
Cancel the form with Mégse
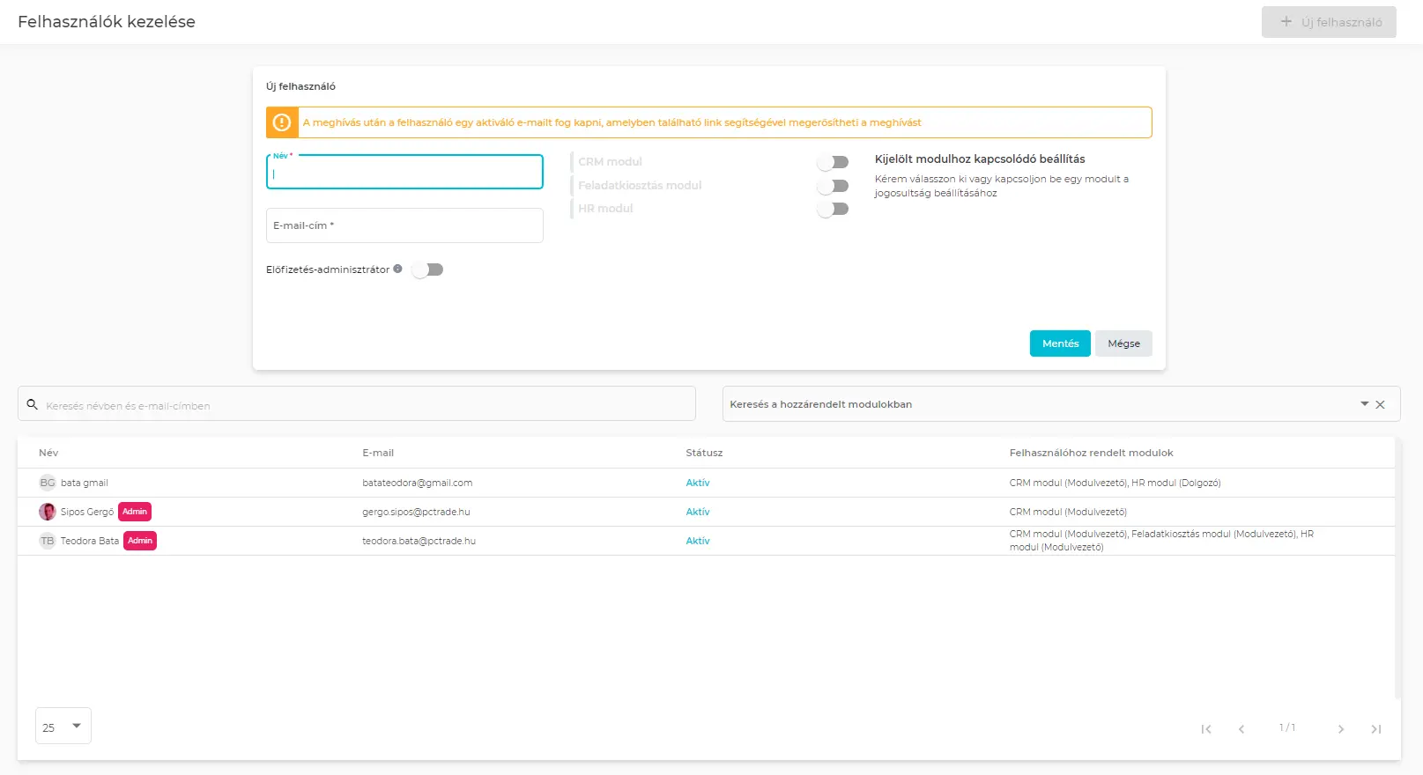click(1123, 343)
